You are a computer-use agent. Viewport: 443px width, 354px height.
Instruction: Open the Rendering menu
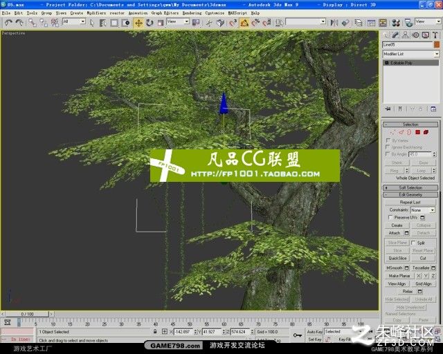click(x=192, y=13)
